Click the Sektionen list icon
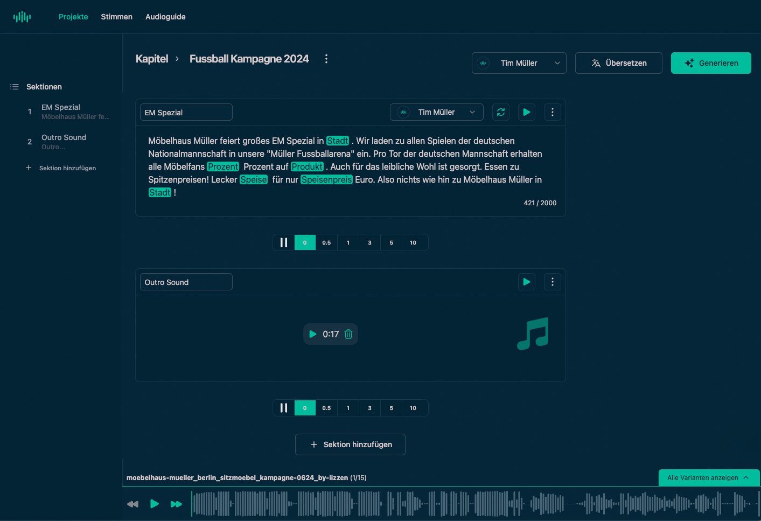 15,87
